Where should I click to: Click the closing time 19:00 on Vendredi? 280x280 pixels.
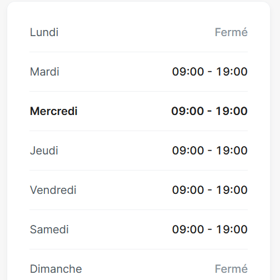pyautogui.click(x=232, y=190)
